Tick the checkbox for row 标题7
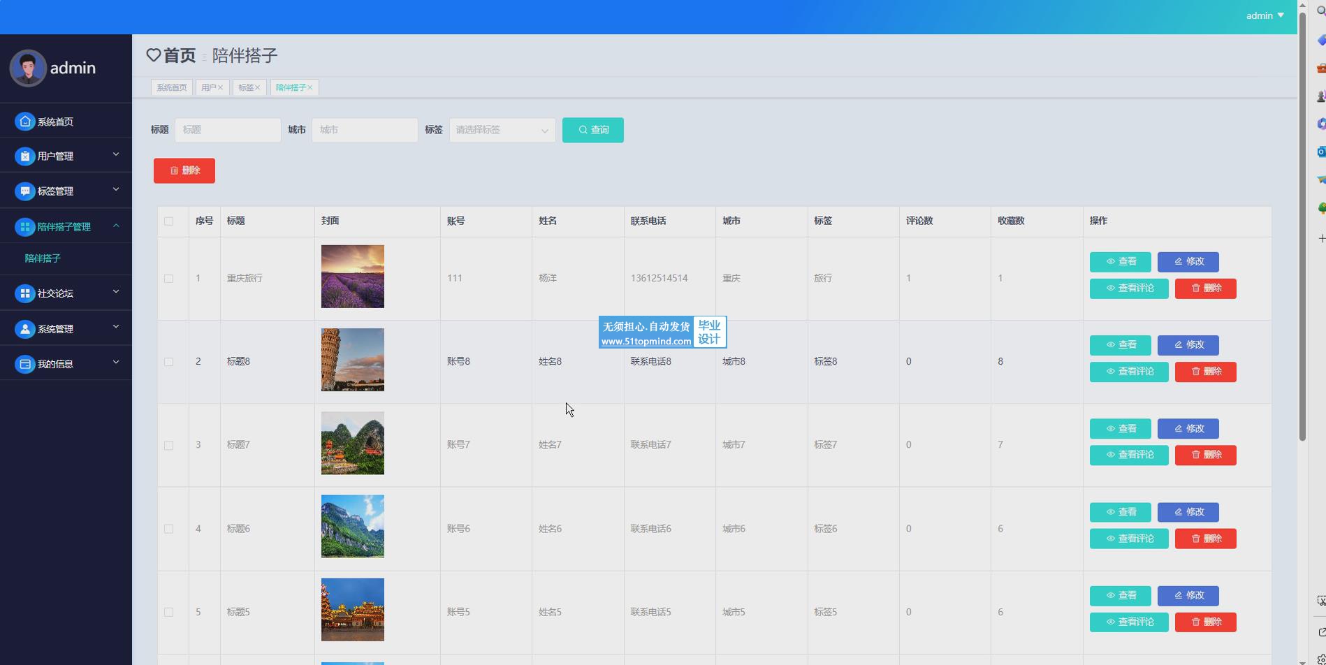 [168, 446]
